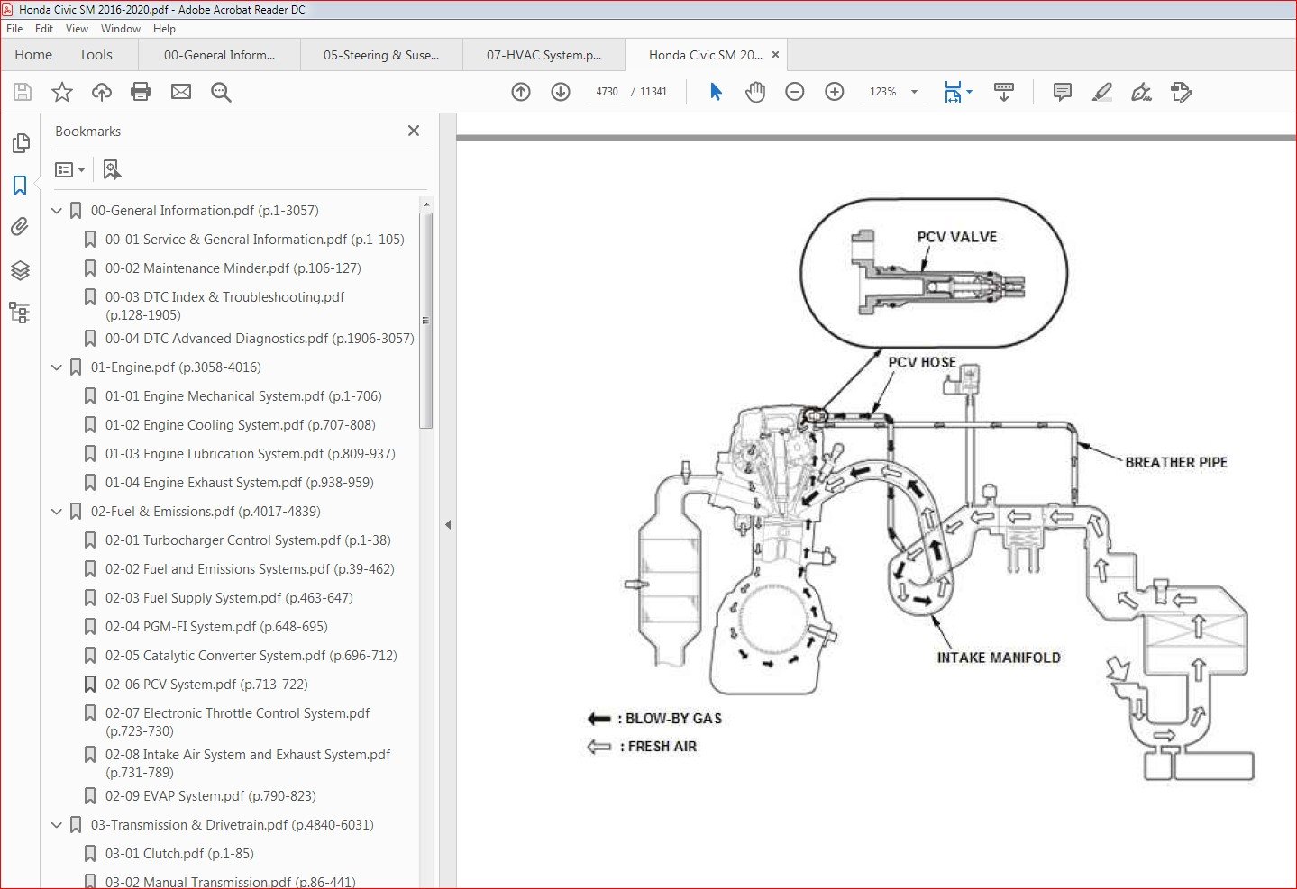The width and height of the screenshot is (1297, 889).
Task: Select the Highlight text pen tool
Action: pyautogui.click(x=1101, y=92)
